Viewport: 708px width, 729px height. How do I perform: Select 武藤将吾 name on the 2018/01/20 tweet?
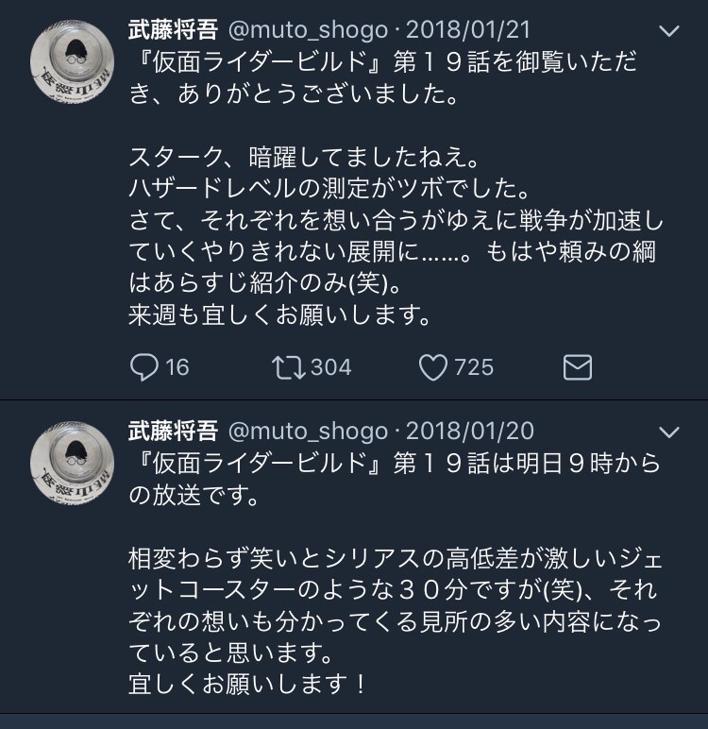point(172,432)
